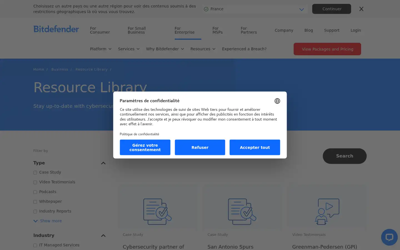Viewport: 400px width, 250px height.
Task: Expand the Platform menu
Action: pyautogui.click(x=101, y=49)
